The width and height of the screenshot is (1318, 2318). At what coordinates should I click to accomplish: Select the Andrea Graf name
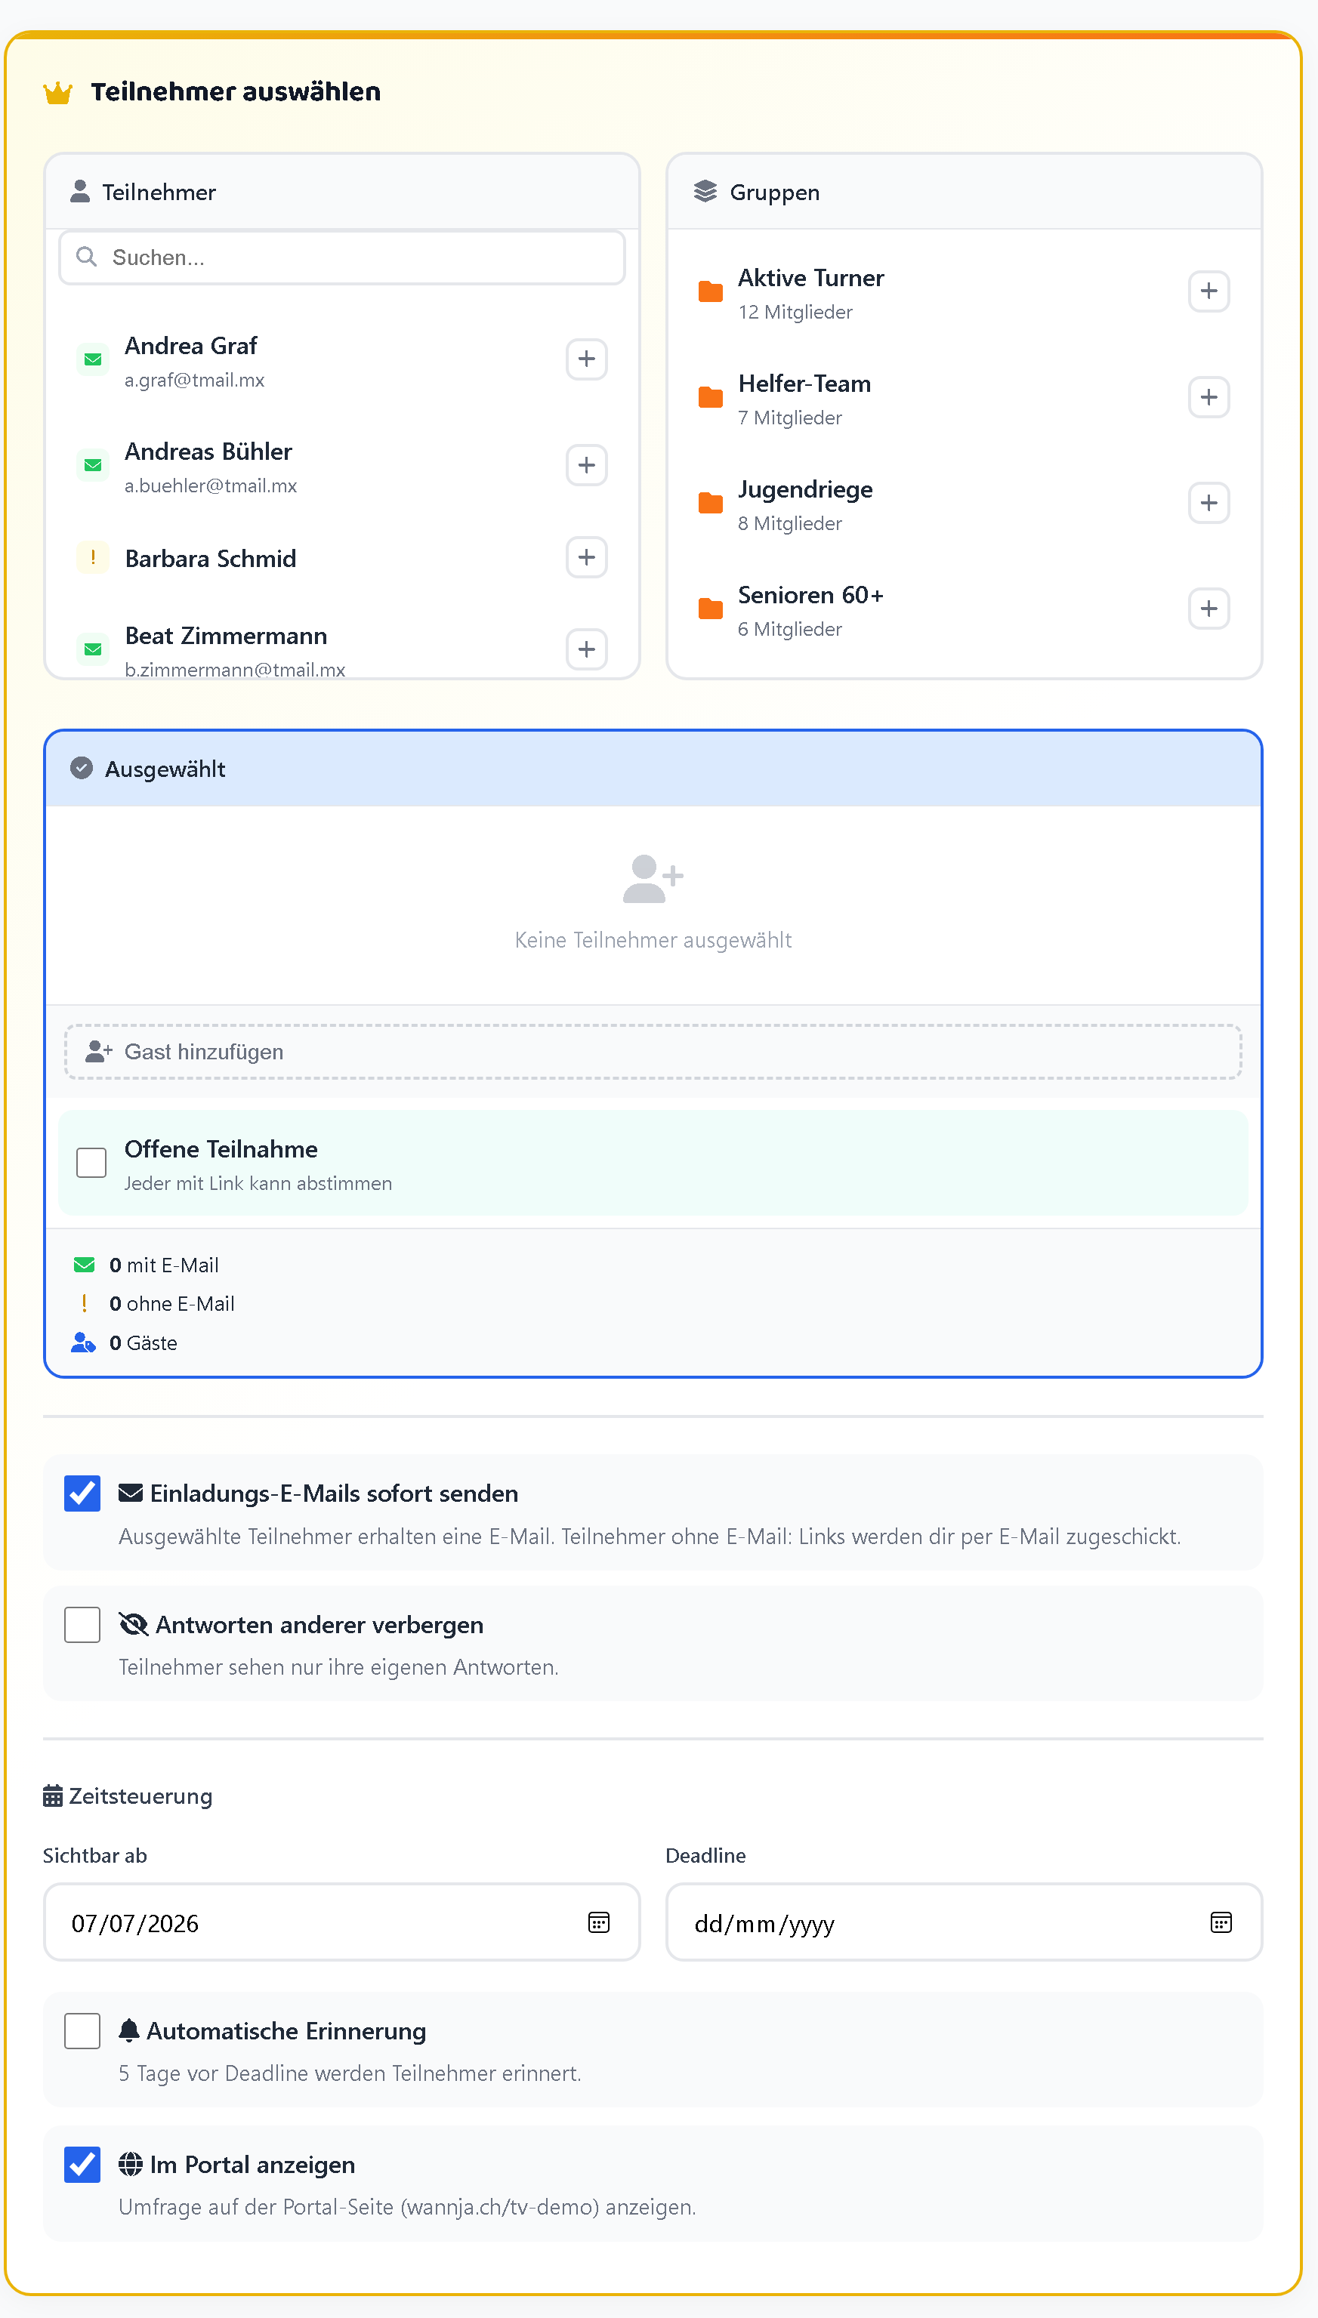pos(191,346)
